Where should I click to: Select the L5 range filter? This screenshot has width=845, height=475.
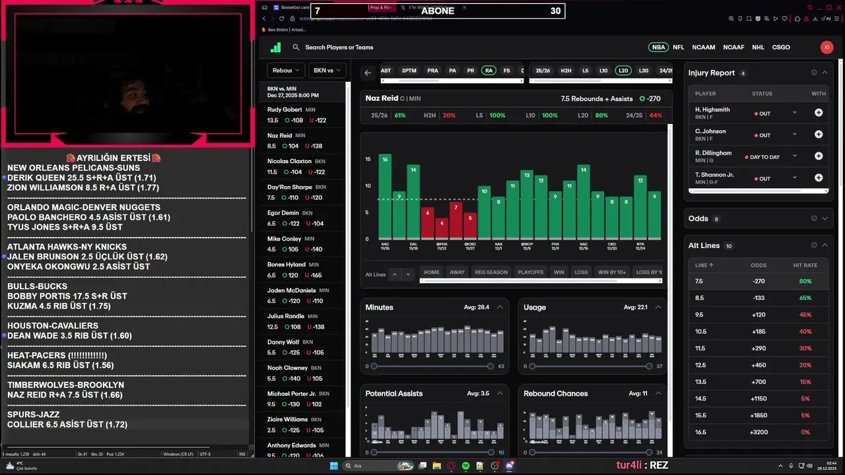pos(585,71)
